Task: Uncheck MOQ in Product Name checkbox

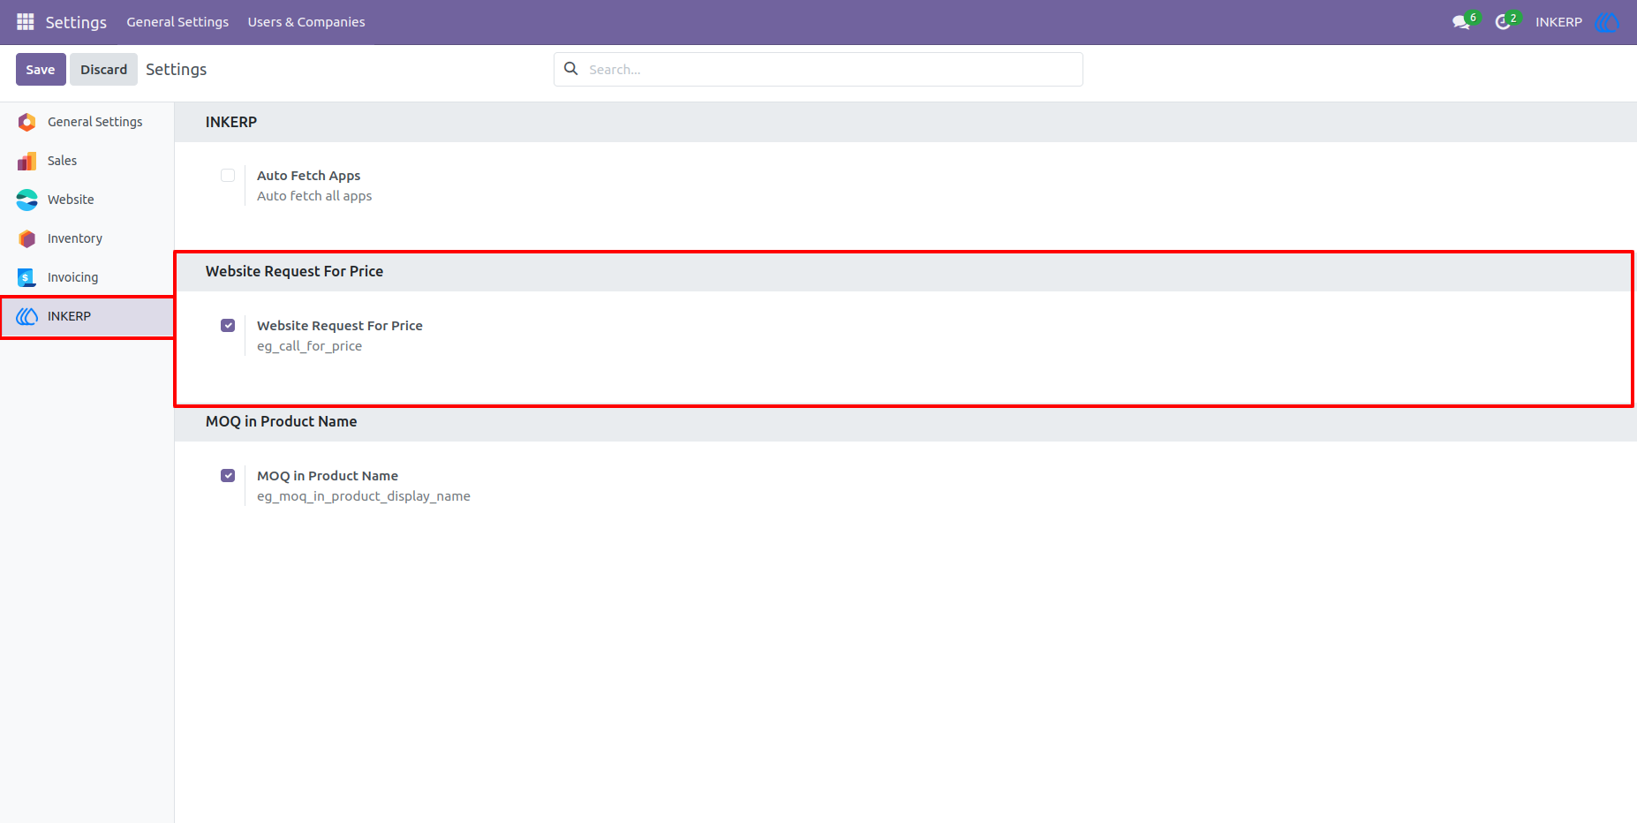Action: click(228, 475)
